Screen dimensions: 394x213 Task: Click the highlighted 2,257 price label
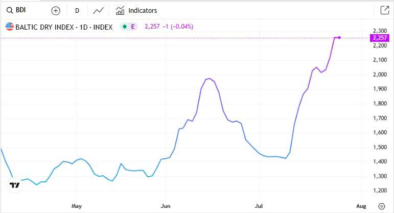pos(380,38)
